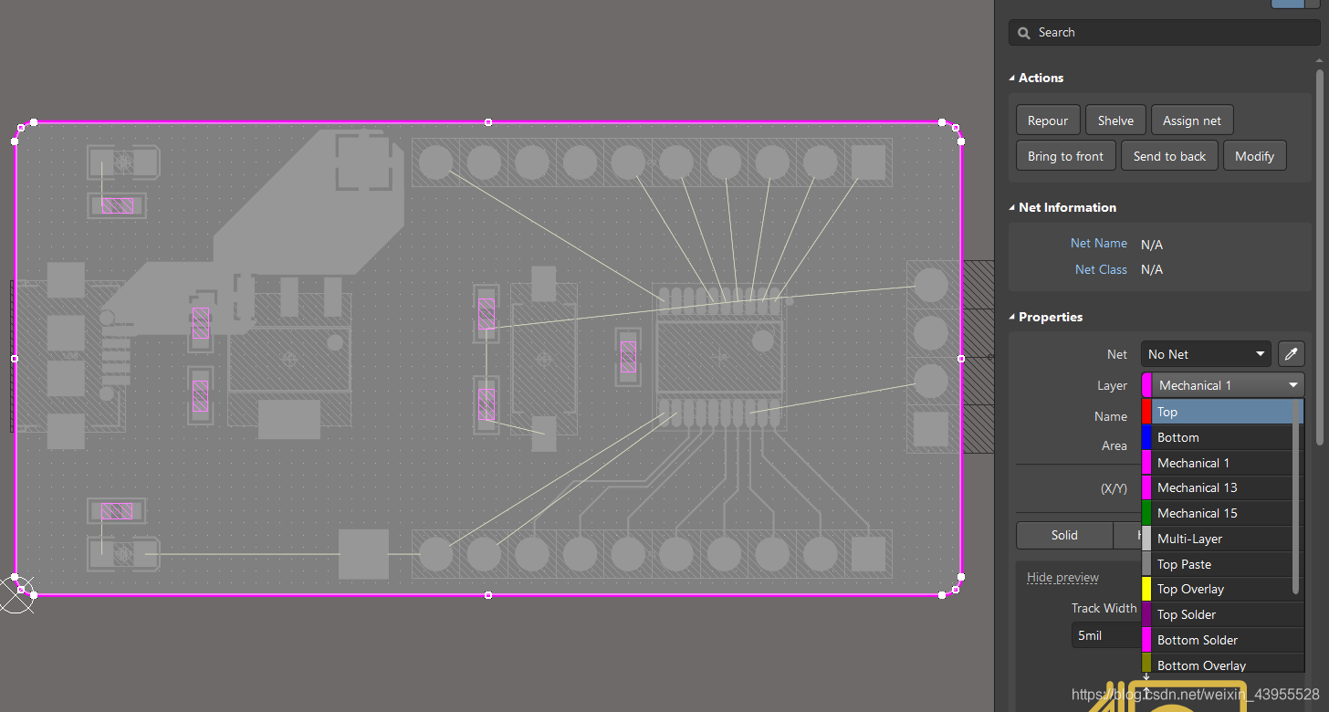
Task: Click the magnifier icon in Search box
Action: coord(1023,33)
